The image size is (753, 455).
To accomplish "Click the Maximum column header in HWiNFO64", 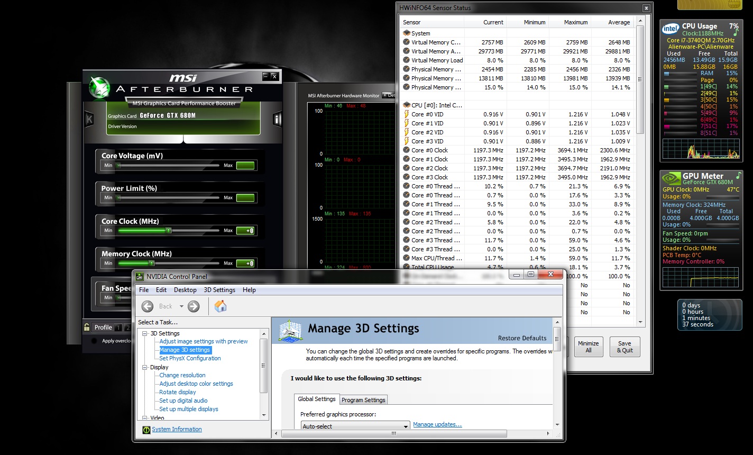I will pyautogui.click(x=570, y=22).
